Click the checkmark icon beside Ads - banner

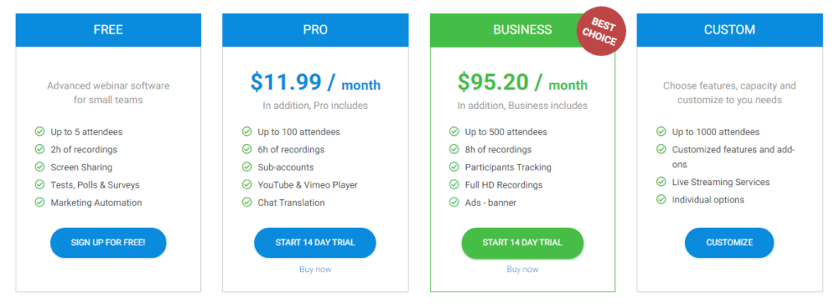[454, 202]
